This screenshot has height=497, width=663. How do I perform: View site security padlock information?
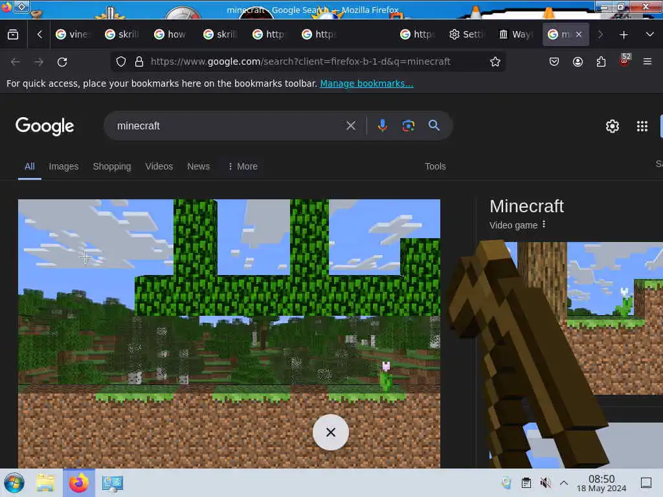[x=139, y=61]
